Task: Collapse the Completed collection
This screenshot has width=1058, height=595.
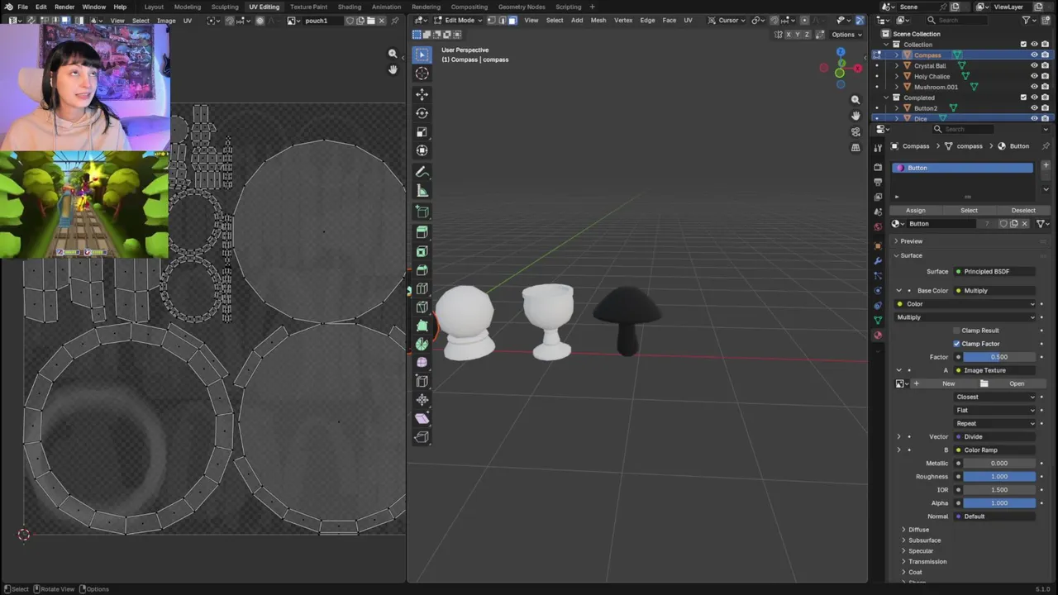Action: 887,98
